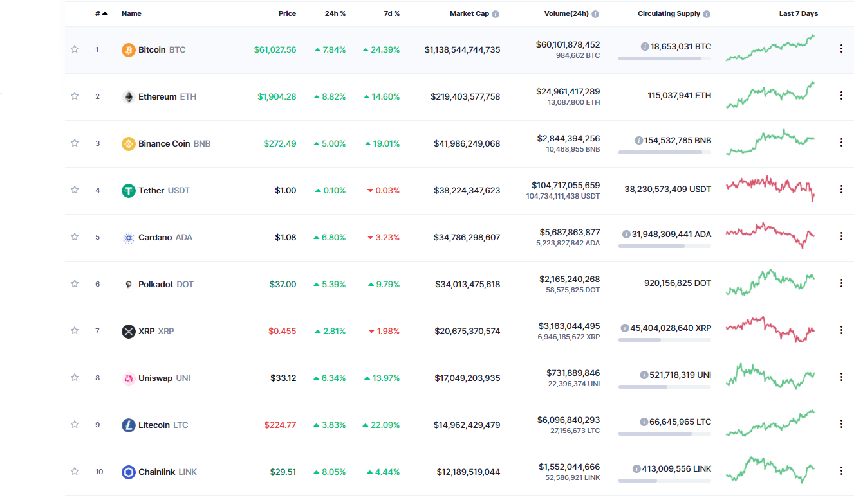Click info icon beside LINK circulating supply
The width and height of the screenshot is (854, 498).
(x=636, y=468)
